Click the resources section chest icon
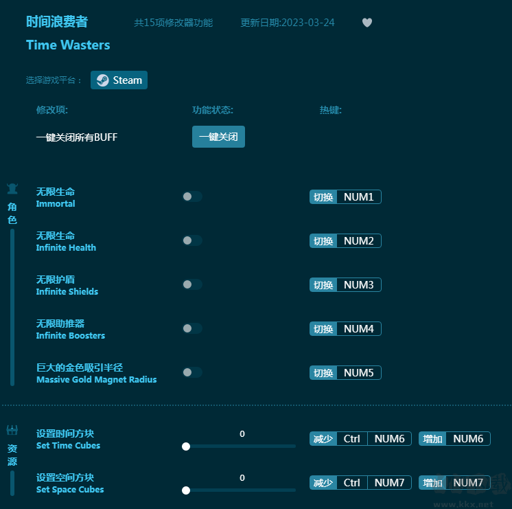This screenshot has height=509, width=512. [12, 430]
